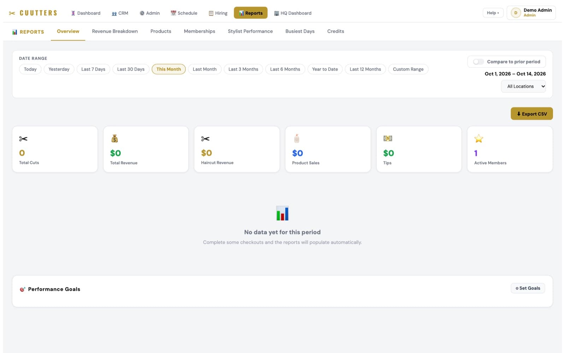Select the Memberships tab

point(200,31)
